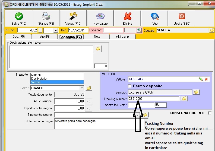The image size is (215, 151).
Task: Maximize the Ordine Cliente window
Action: [x=199, y=3]
